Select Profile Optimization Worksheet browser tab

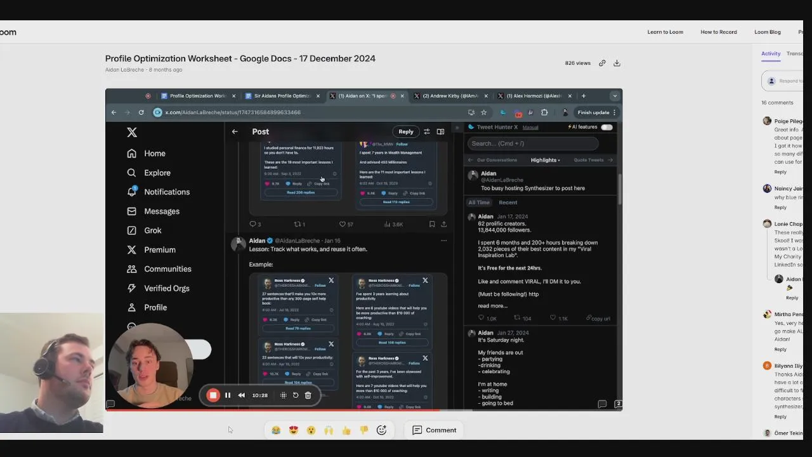click(x=198, y=96)
